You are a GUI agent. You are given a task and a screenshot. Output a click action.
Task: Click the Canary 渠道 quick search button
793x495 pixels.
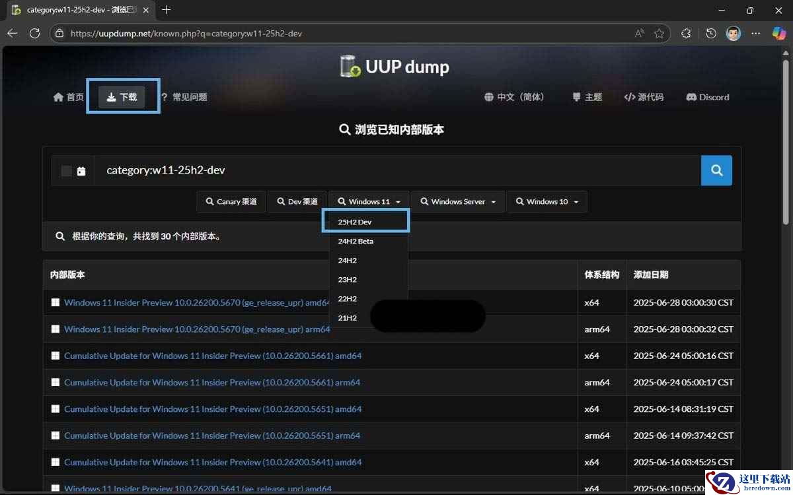coord(231,201)
